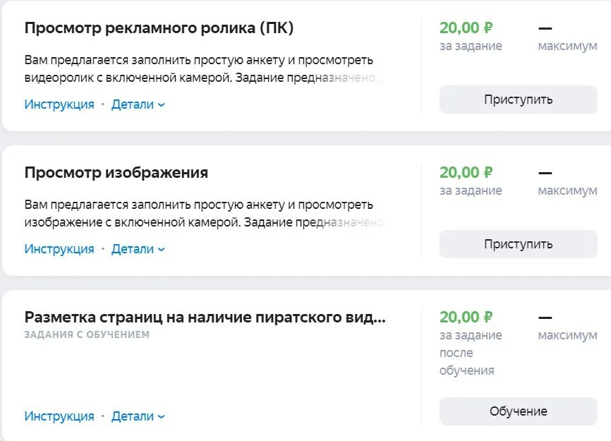611x441 pixels.
Task: Open Инструкция link for Разметка страниц task
Action: [x=59, y=416]
